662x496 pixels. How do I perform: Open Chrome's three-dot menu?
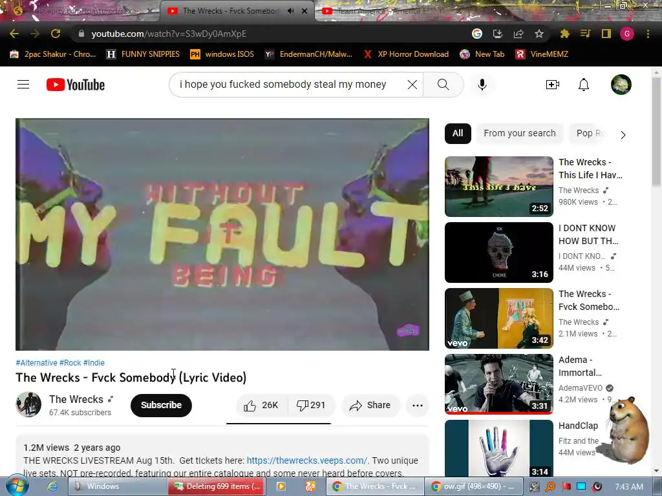[648, 34]
